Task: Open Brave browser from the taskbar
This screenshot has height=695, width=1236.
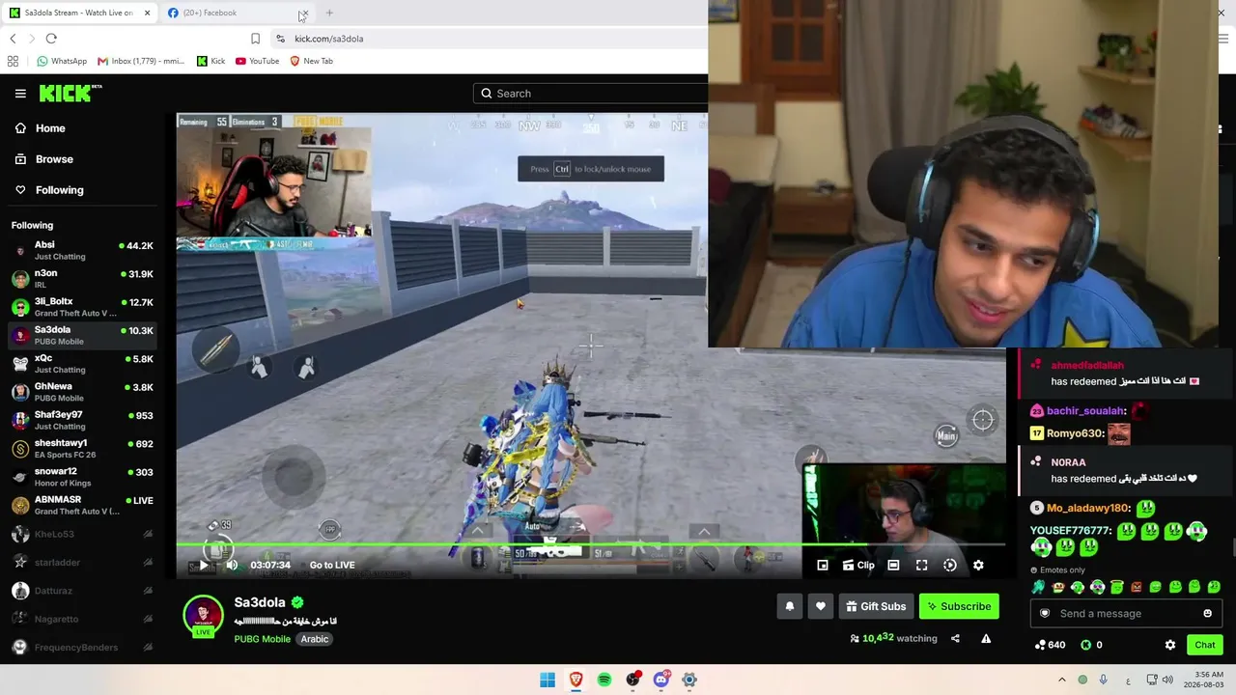Action: click(x=576, y=680)
